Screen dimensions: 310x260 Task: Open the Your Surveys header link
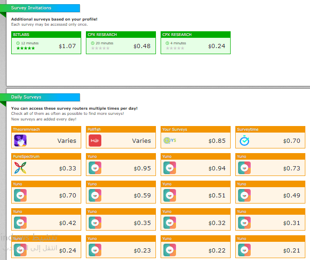pyautogui.click(x=175, y=129)
